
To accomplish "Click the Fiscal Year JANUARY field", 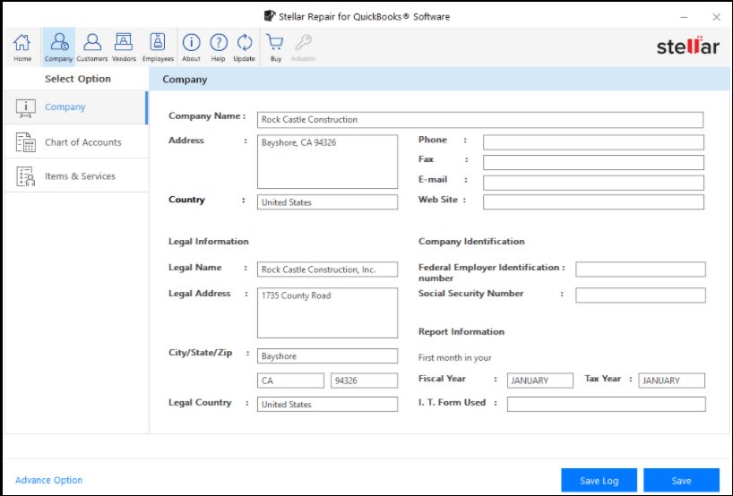I will click(539, 381).
